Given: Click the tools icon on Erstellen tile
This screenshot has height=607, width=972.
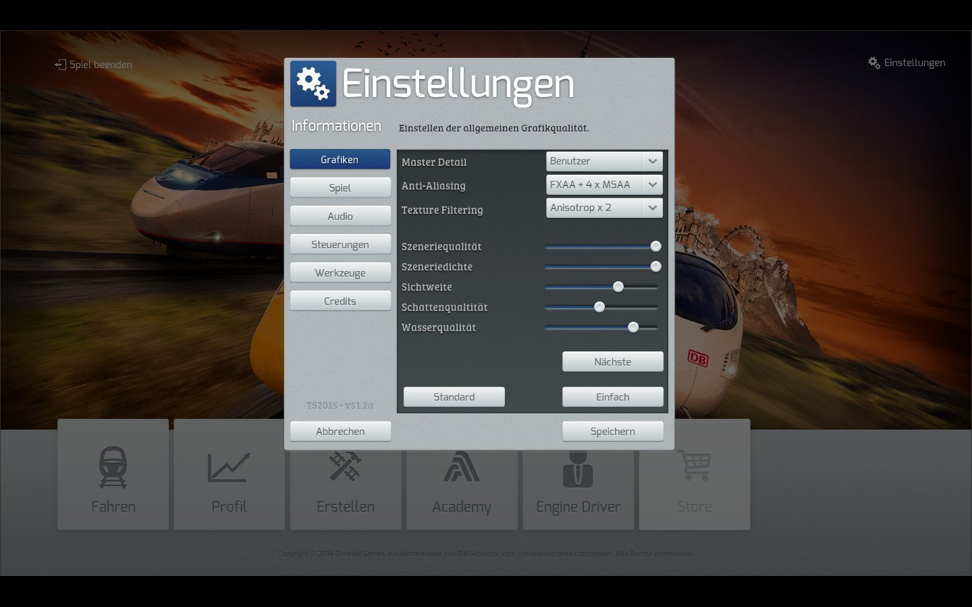Looking at the screenshot, I should point(345,466).
